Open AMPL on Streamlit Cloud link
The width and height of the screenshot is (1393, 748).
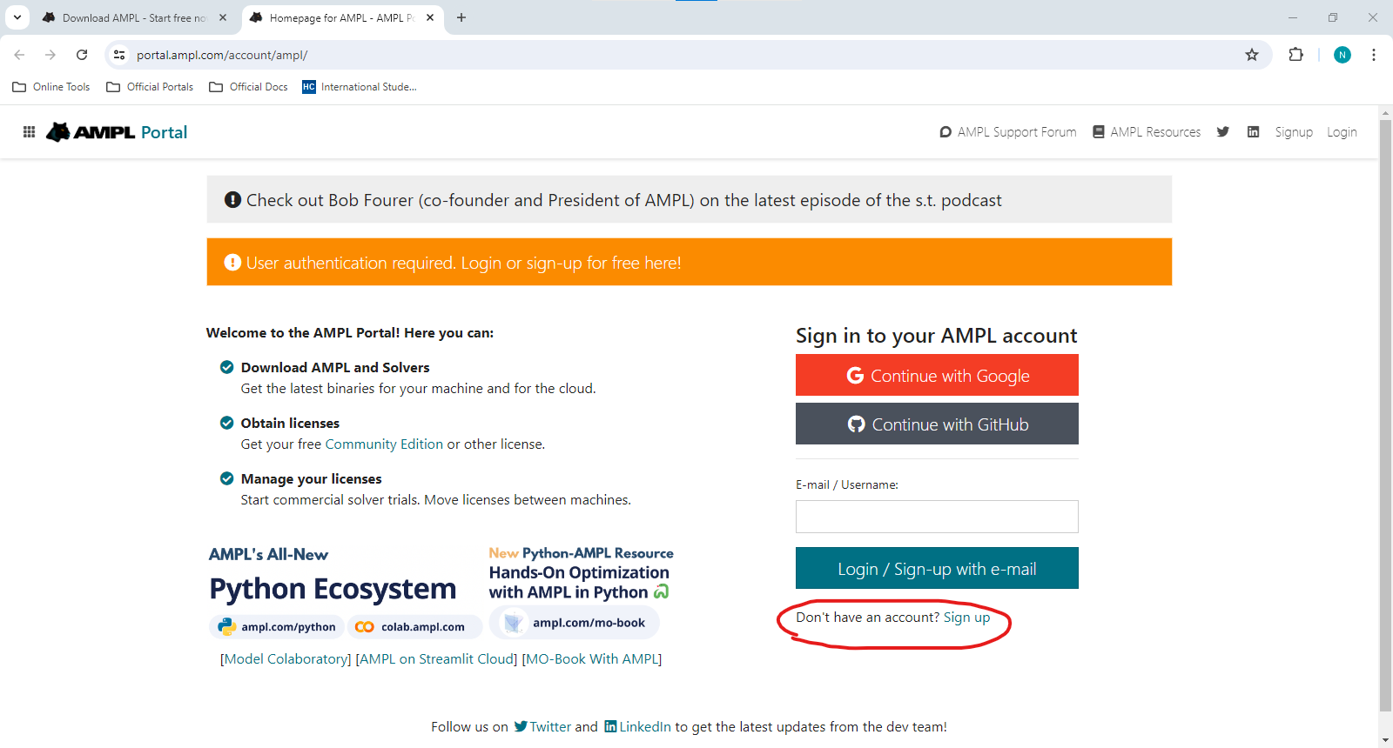436,659
